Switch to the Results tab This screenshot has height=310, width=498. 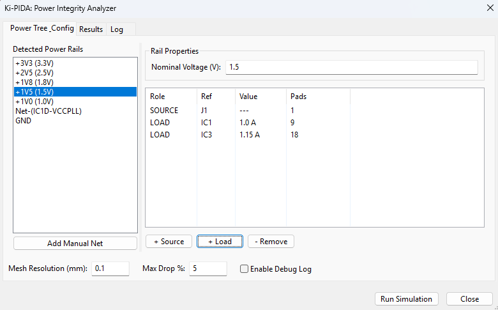[91, 29]
